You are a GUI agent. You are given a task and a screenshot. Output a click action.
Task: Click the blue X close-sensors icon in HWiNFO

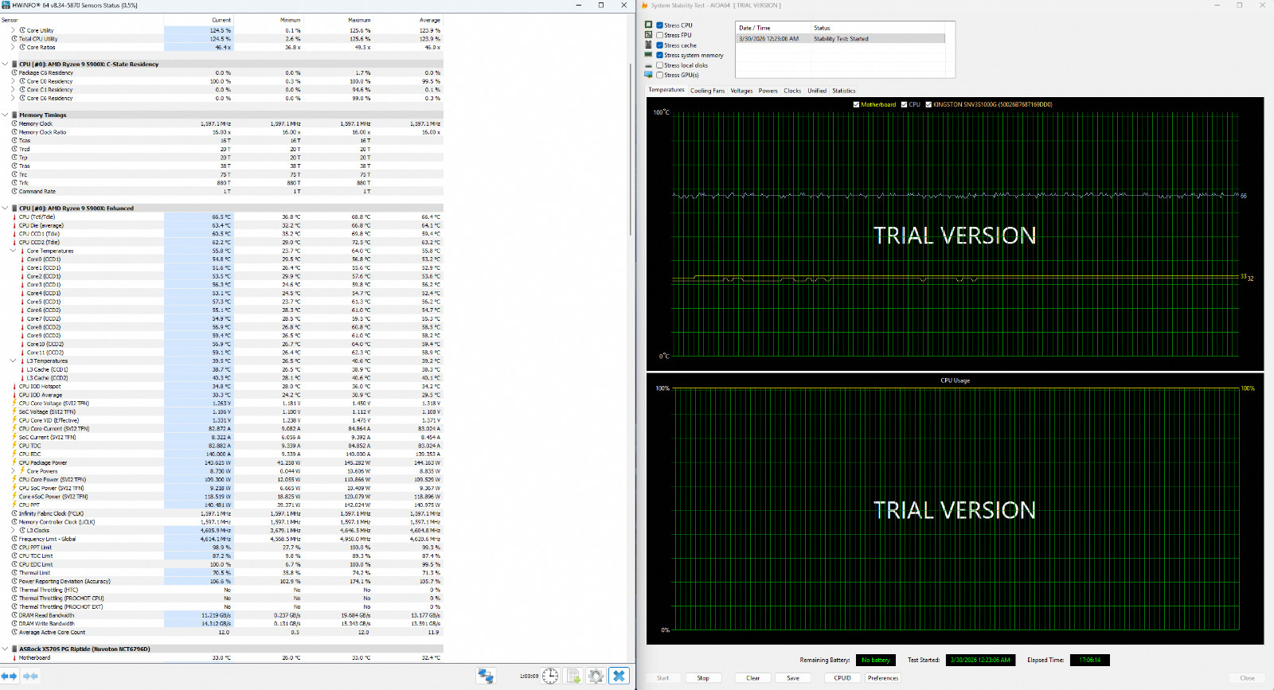pyautogui.click(x=619, y=676)
